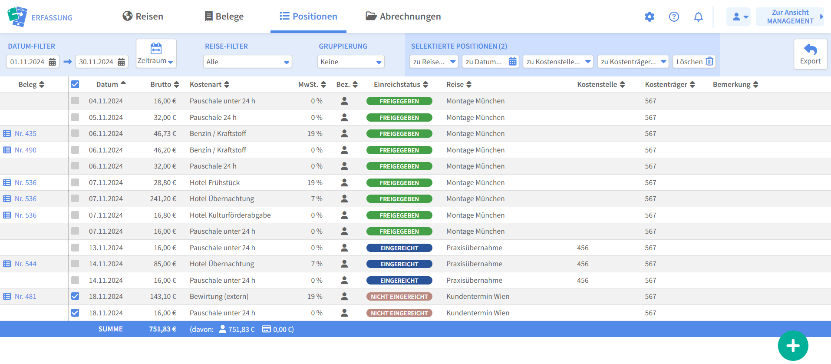Click the SUMME total 751,83 €

click(163, 329)
